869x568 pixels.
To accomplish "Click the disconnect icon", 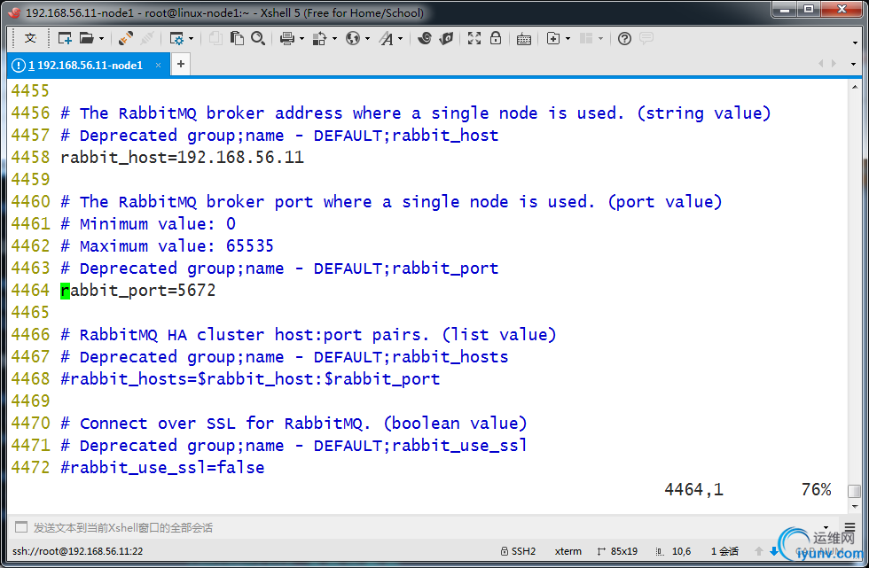I will click(147, 38).
